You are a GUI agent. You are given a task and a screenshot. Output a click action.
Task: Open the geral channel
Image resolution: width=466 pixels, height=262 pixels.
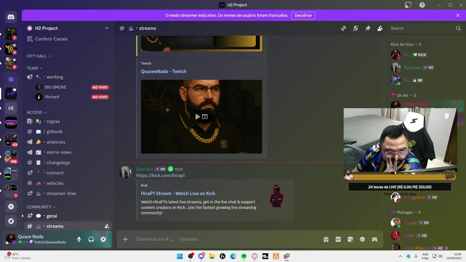coord(68,216)
